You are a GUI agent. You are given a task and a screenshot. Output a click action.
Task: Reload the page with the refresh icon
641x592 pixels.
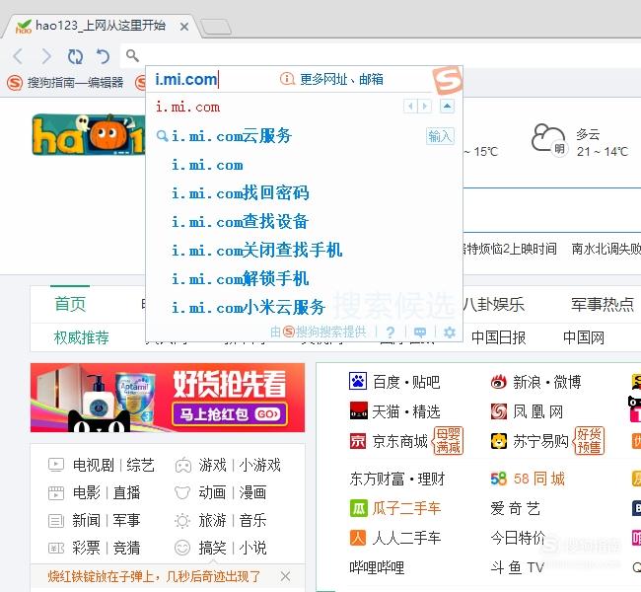click(x=75, y=56)
